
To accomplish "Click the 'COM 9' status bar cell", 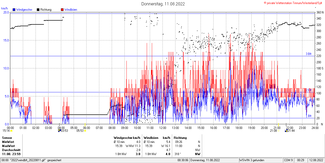I will [x=288, y=160].
